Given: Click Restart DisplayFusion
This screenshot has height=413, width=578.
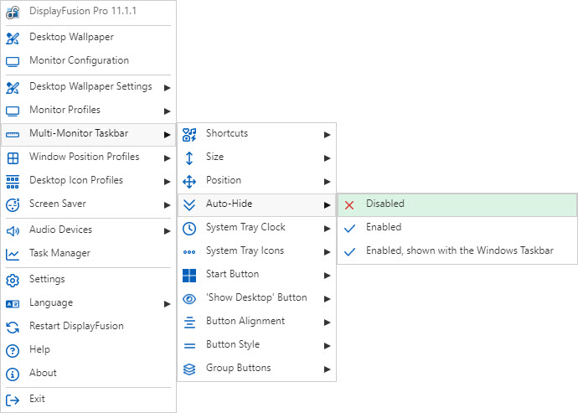Looking at the screenshot, I should [75, 327].
